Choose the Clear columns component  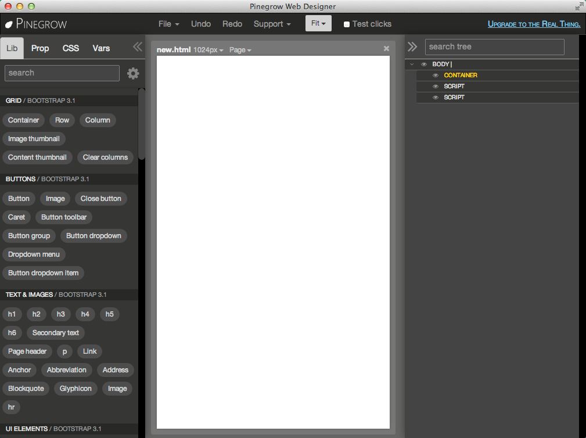point(105,157)
